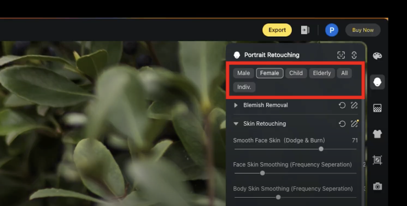The image size is (407, 206).
Task: Open the Portrait Retouching panel from the sidebar
Action: (x=377, y=82)
